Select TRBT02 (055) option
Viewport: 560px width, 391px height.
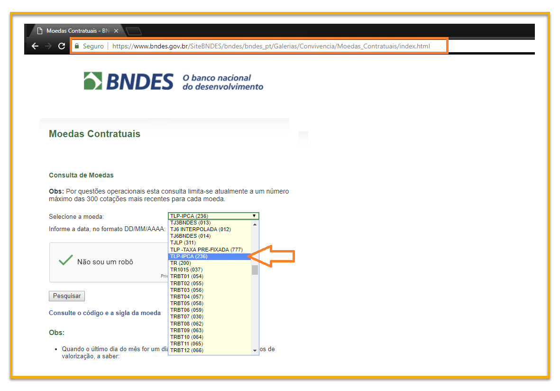click(x=210, y=283)
